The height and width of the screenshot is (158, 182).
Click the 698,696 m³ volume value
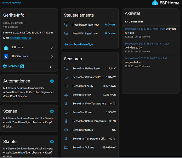coord(109,147)
